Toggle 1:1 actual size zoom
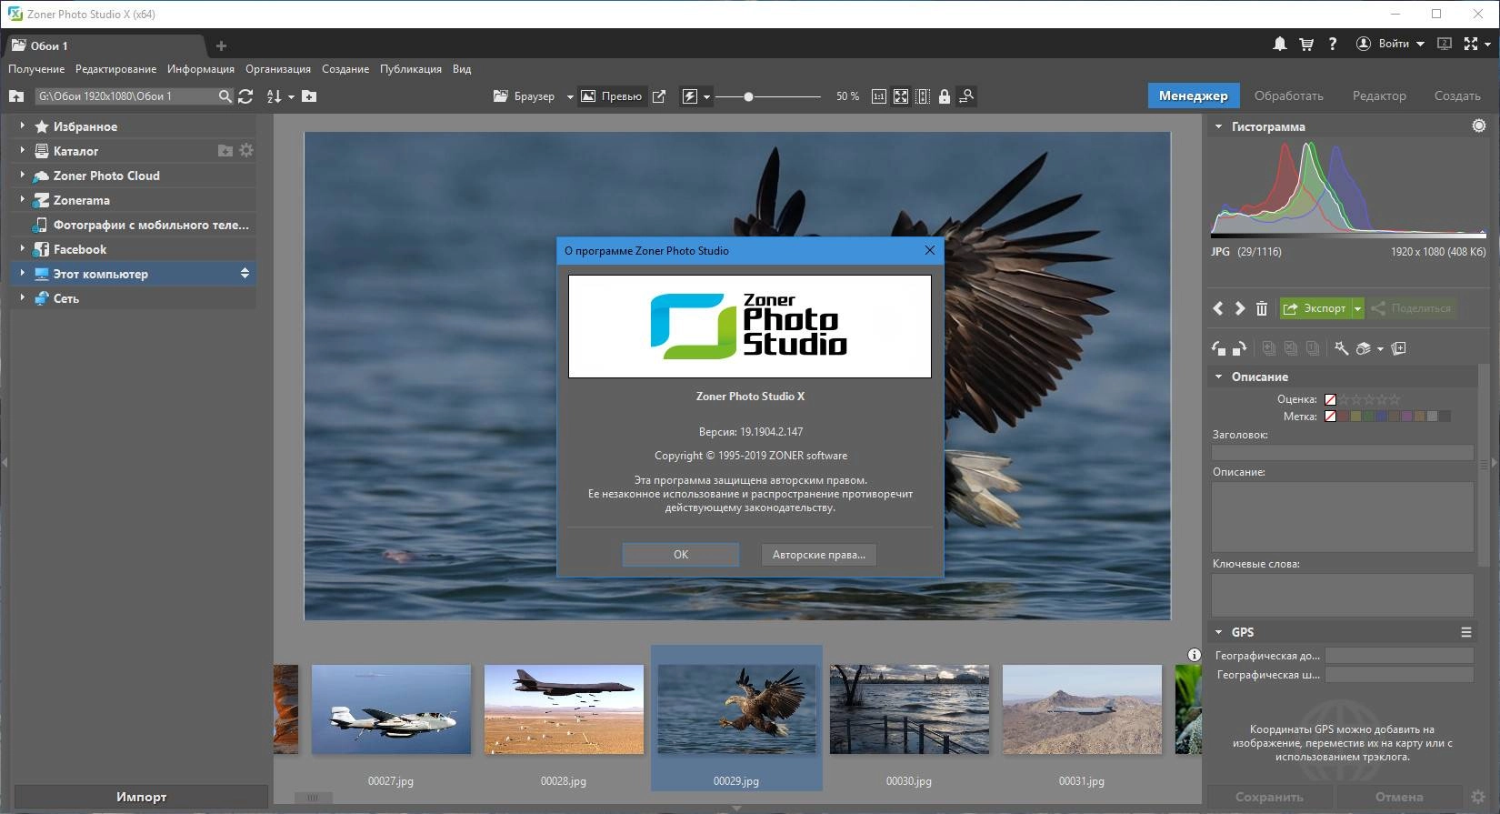Viewport: 1500px width, 814px height. coord(879,95)
